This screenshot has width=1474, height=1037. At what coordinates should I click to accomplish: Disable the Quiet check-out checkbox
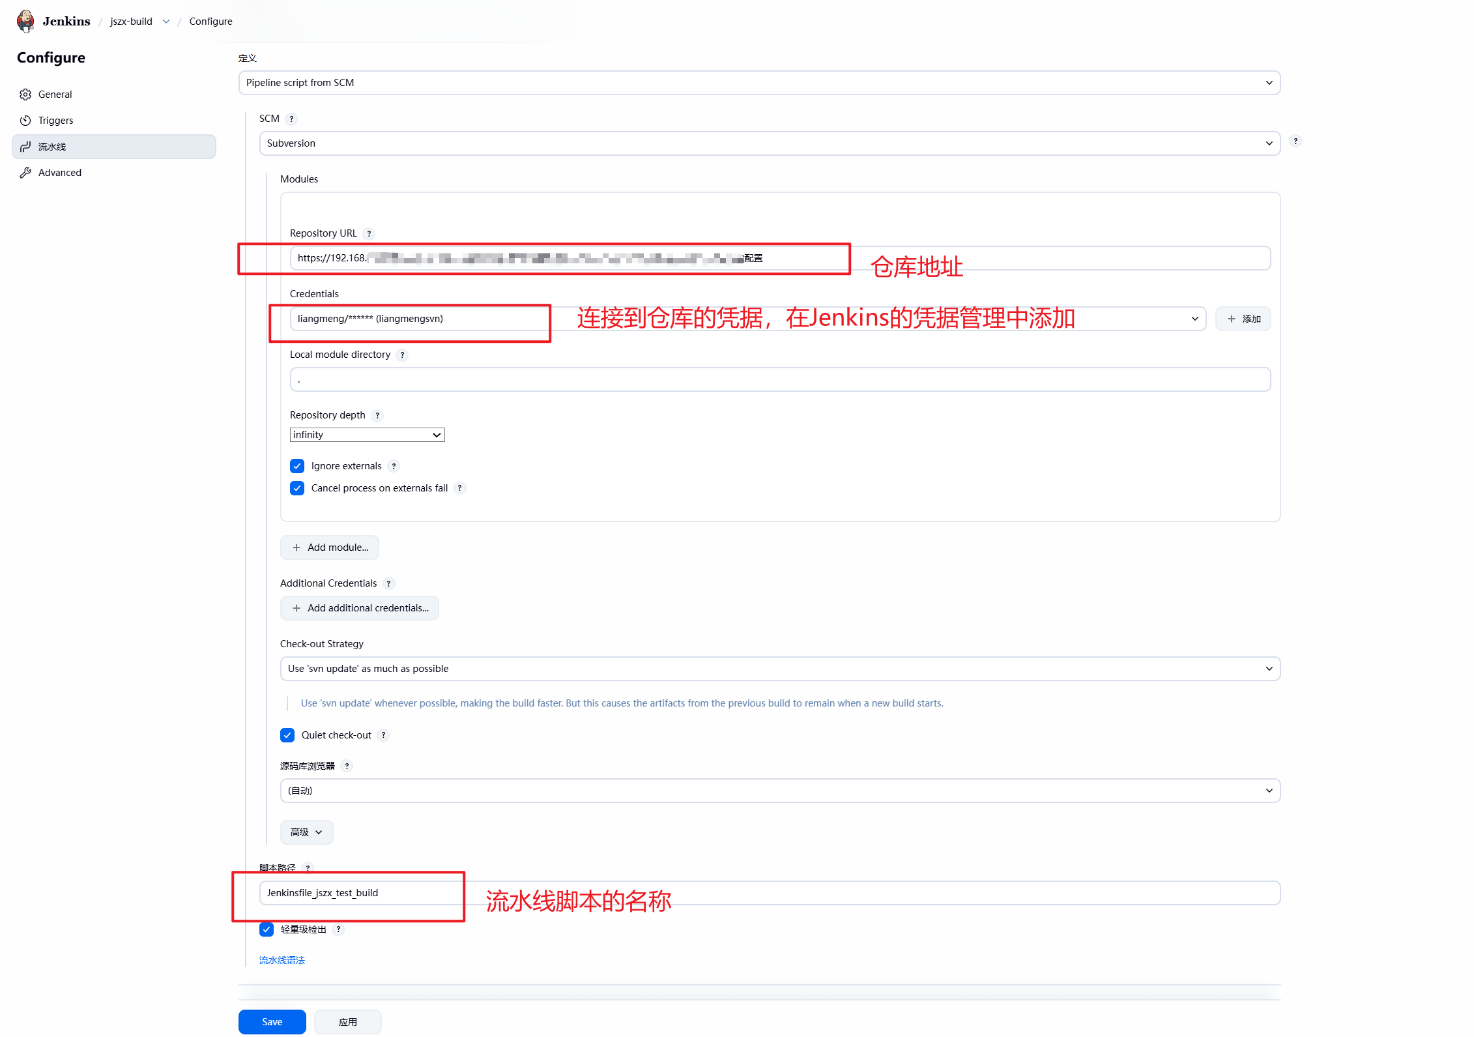(287, 735)
